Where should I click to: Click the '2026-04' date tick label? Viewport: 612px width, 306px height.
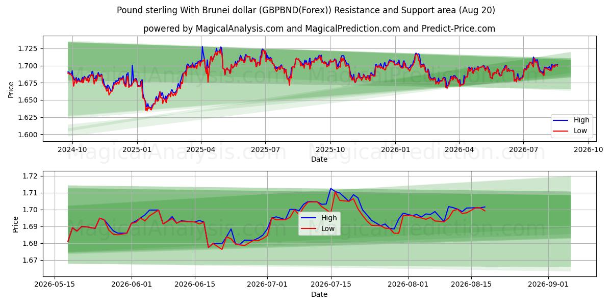[x=458, y=149]
